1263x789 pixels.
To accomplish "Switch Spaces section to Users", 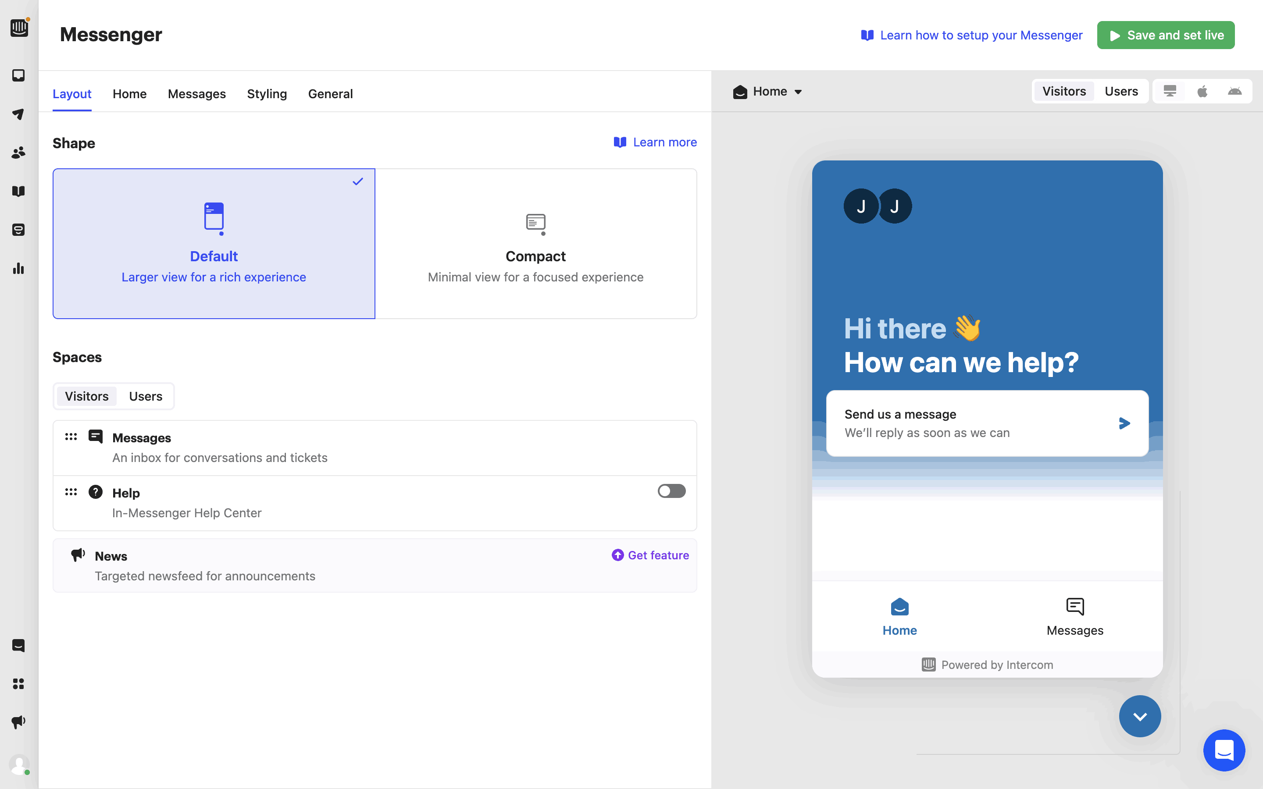I will (x=146, y=397).
